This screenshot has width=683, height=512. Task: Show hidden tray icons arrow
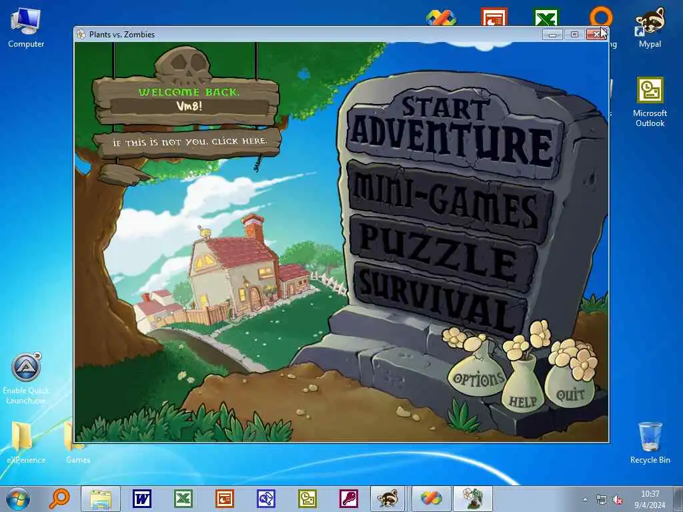point(585,499)
